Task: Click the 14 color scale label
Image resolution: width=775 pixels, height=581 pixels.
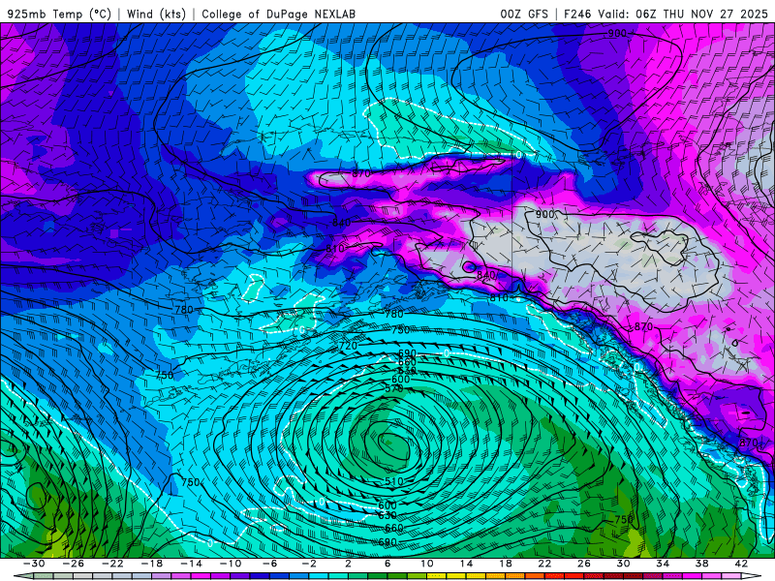Action: pos(466,564)
